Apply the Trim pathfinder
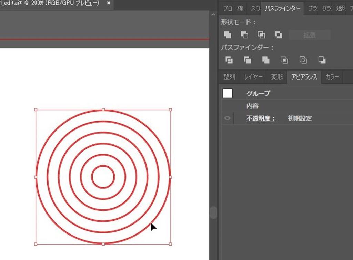The height and width of the screenshot is (260, 353). pos(248,60)
